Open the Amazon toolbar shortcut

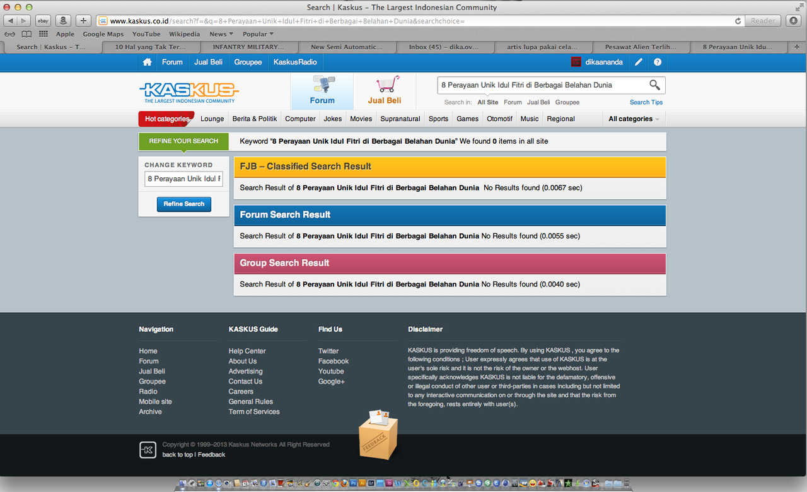click(x=63, y=21)
